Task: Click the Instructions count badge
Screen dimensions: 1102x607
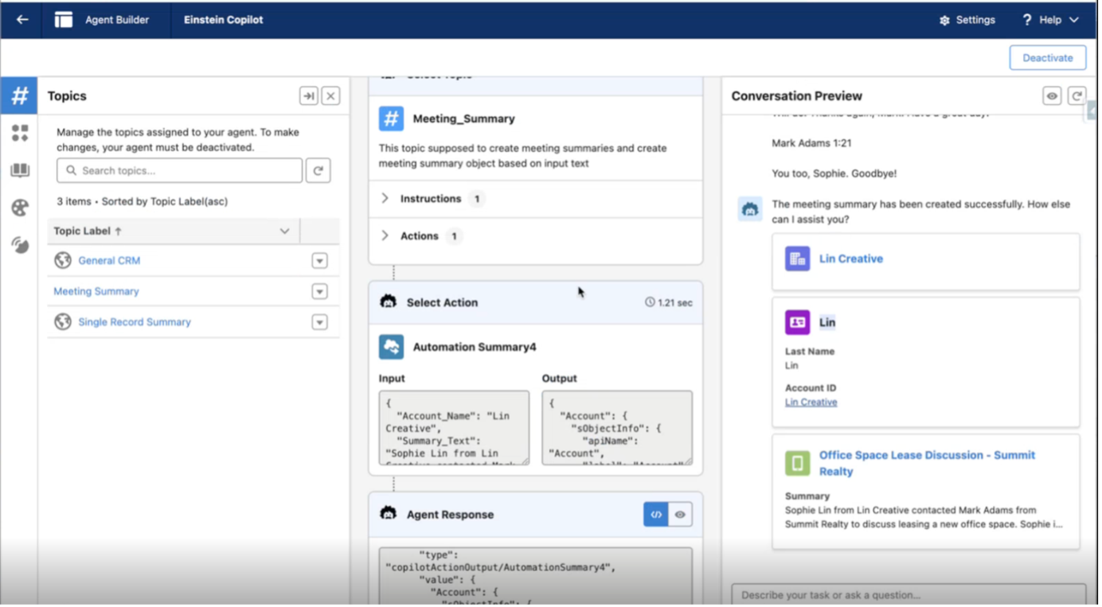Action: (479, 199)
